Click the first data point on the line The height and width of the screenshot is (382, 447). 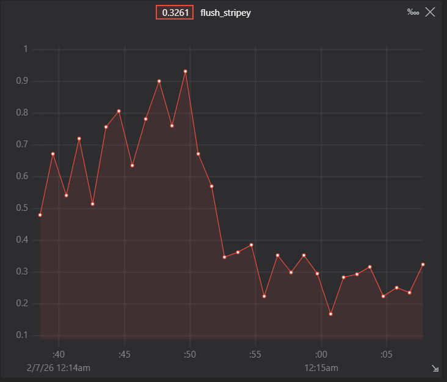pos(40,215)
